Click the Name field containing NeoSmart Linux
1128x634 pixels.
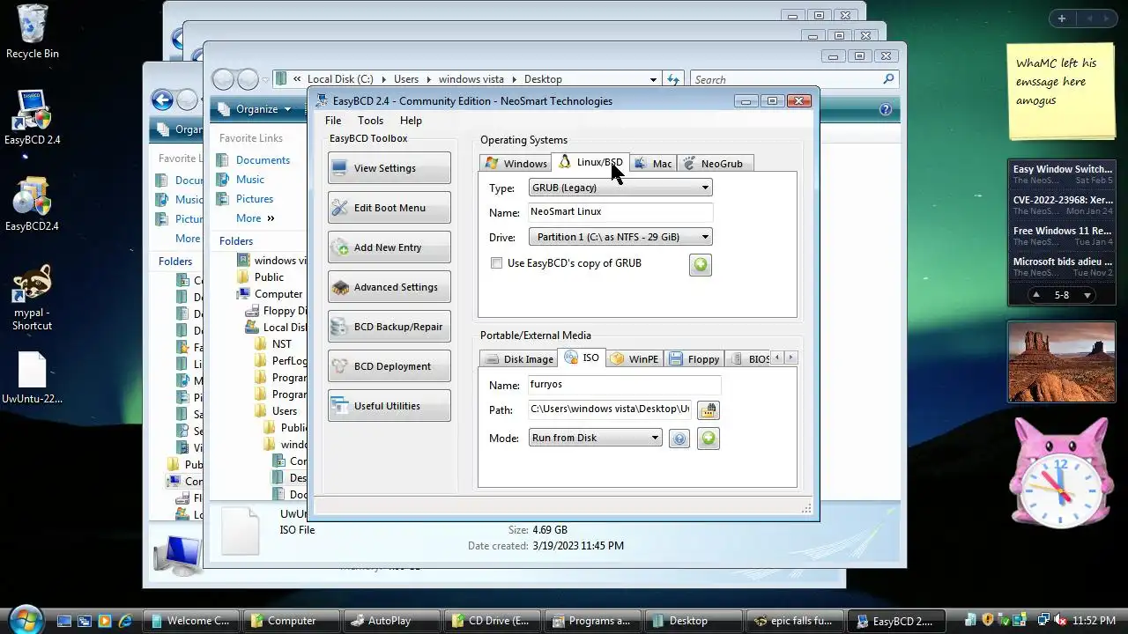pyautogui.click(x=620, y=211)
